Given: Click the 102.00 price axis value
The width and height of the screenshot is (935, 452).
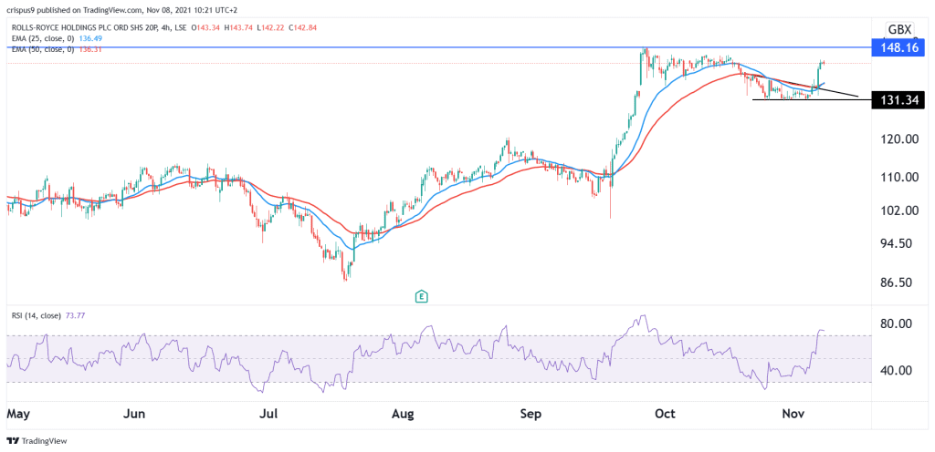Looking at the screenshot, I should tap(901, 211).
